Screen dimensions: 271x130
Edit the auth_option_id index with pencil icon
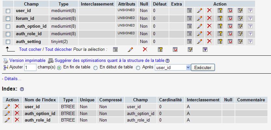point(7,113)
